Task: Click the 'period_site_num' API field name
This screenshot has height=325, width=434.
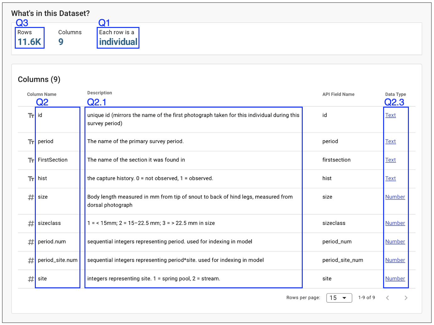Action: tap(343, 260)
